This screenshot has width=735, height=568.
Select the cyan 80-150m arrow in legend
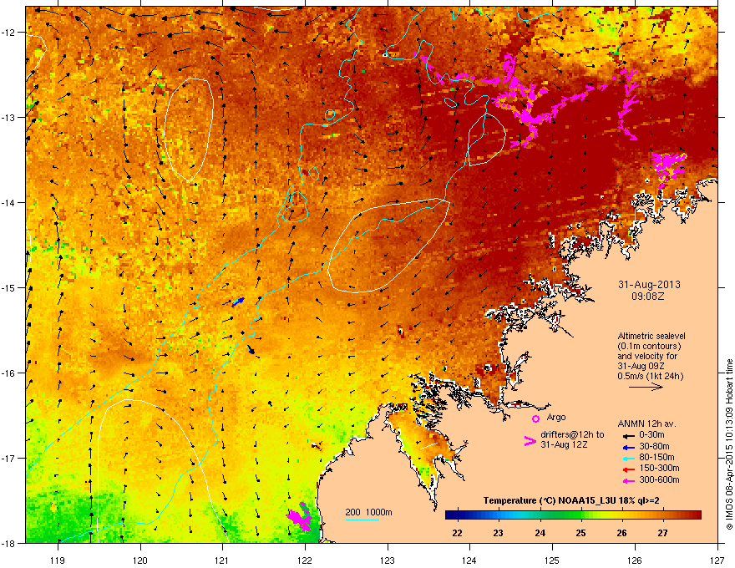627,458
